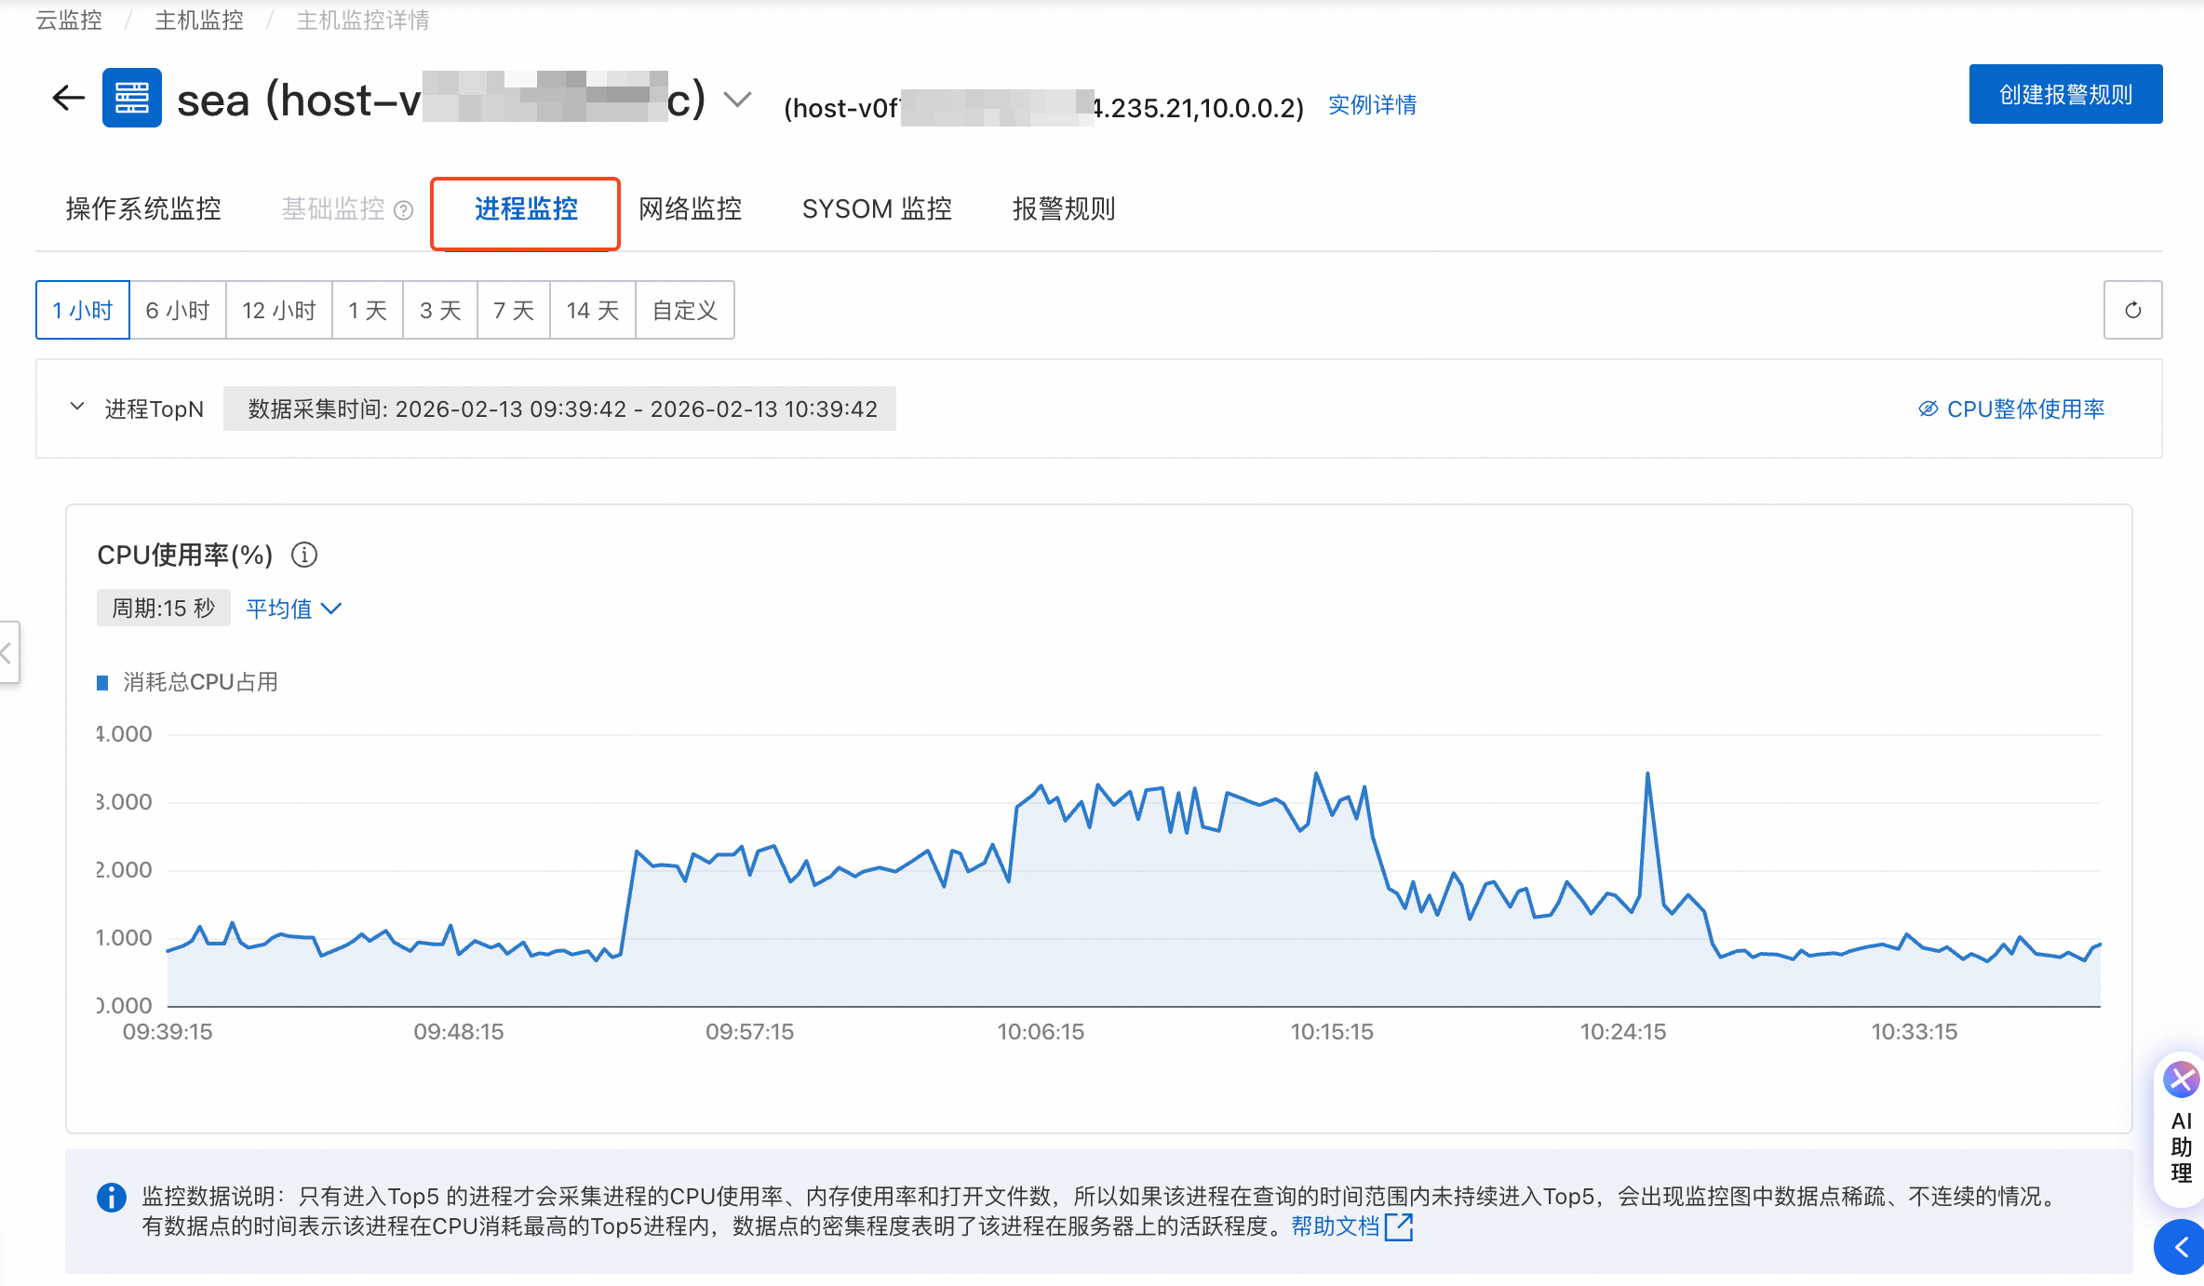
Task: Expand host name dropdown chevron
Action: pyautogui.click(x=737, y=100)
